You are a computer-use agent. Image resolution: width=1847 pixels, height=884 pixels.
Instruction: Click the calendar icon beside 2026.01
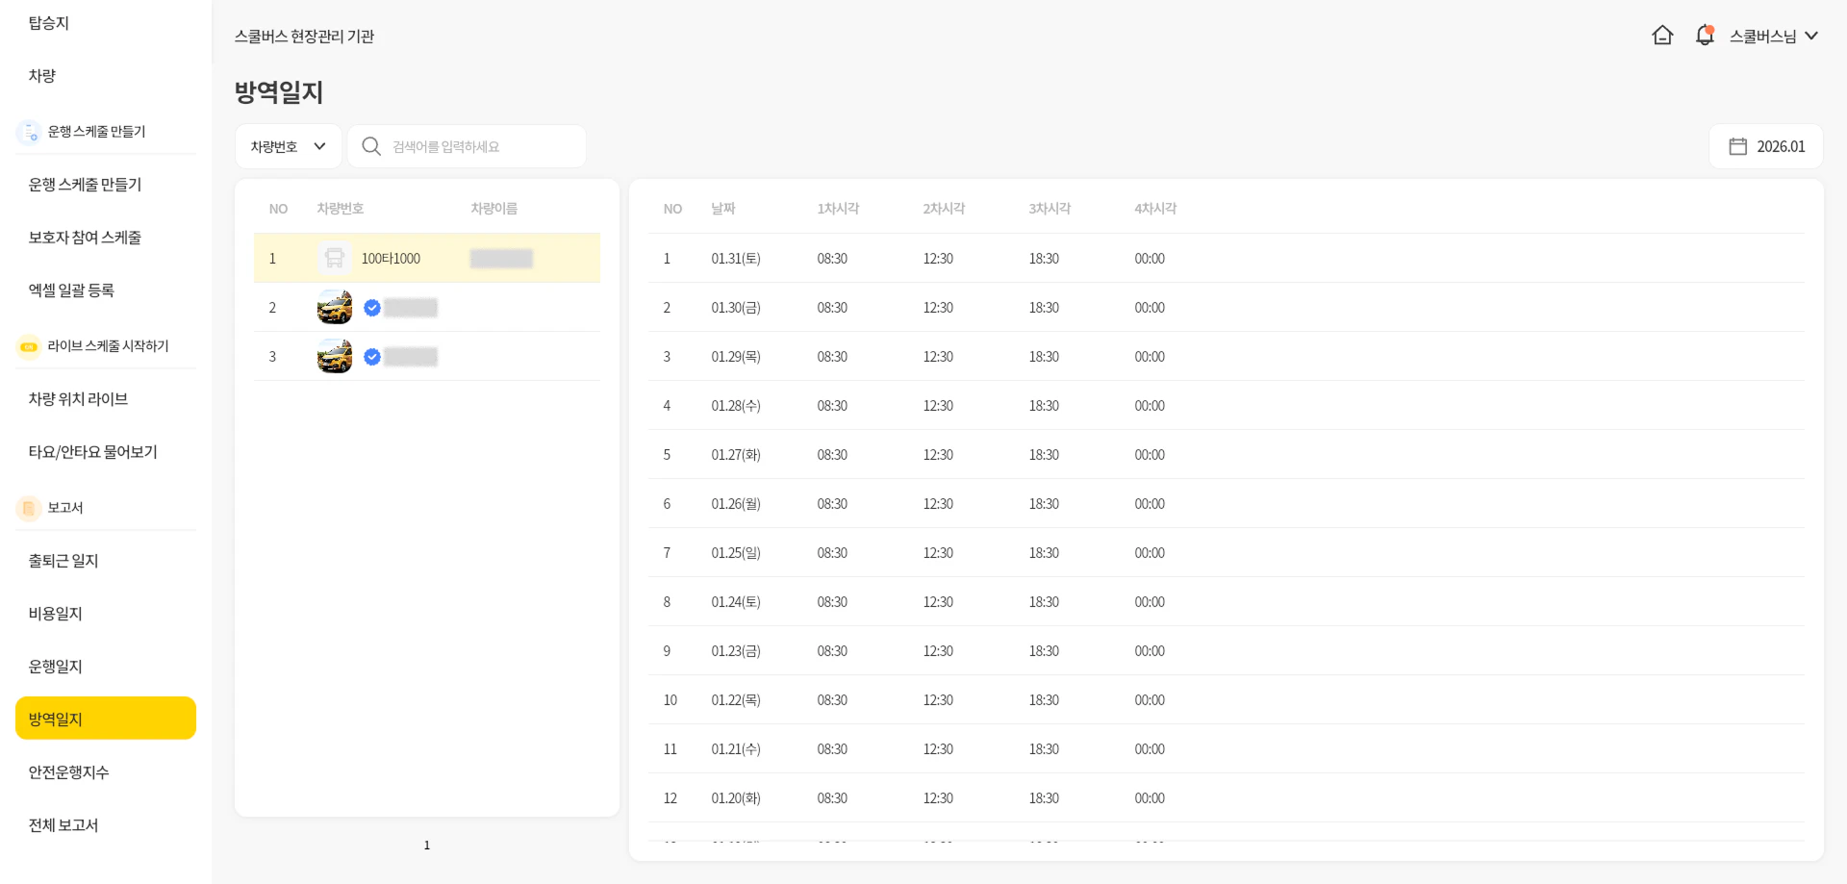pos(1737,146)
